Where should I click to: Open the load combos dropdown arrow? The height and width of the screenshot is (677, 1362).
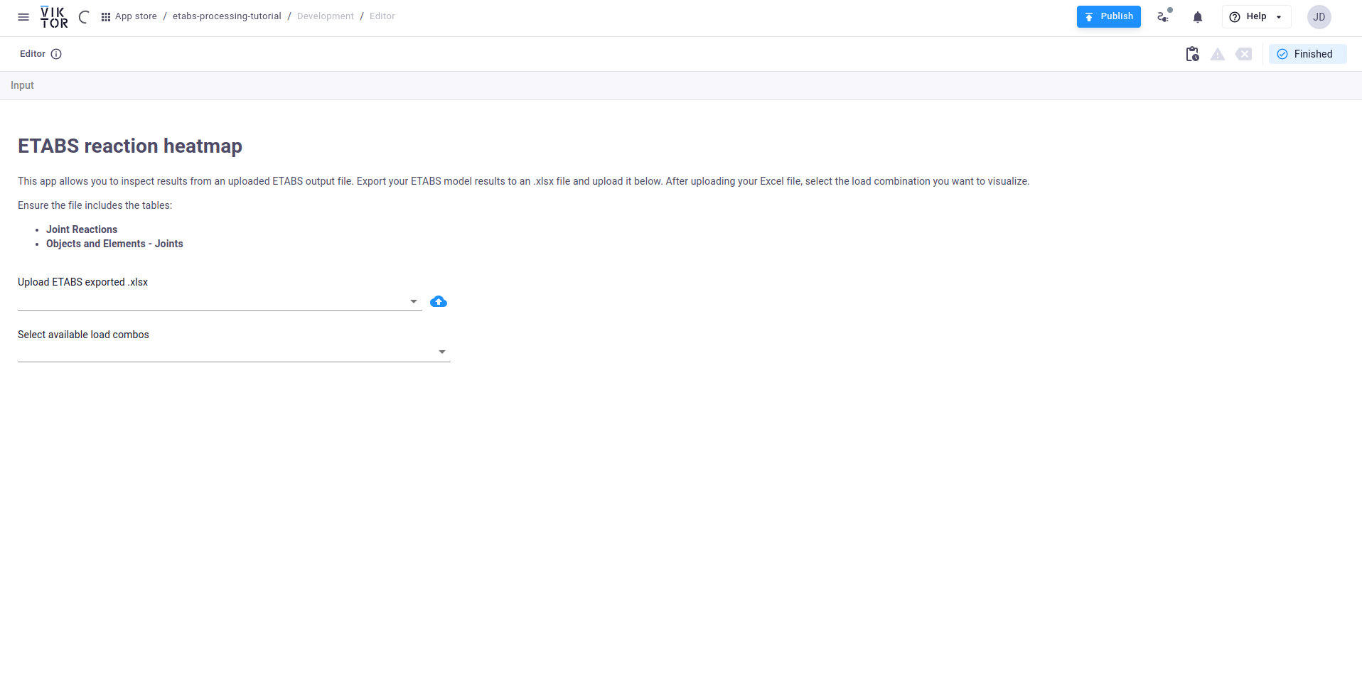(x=441, y=352)
